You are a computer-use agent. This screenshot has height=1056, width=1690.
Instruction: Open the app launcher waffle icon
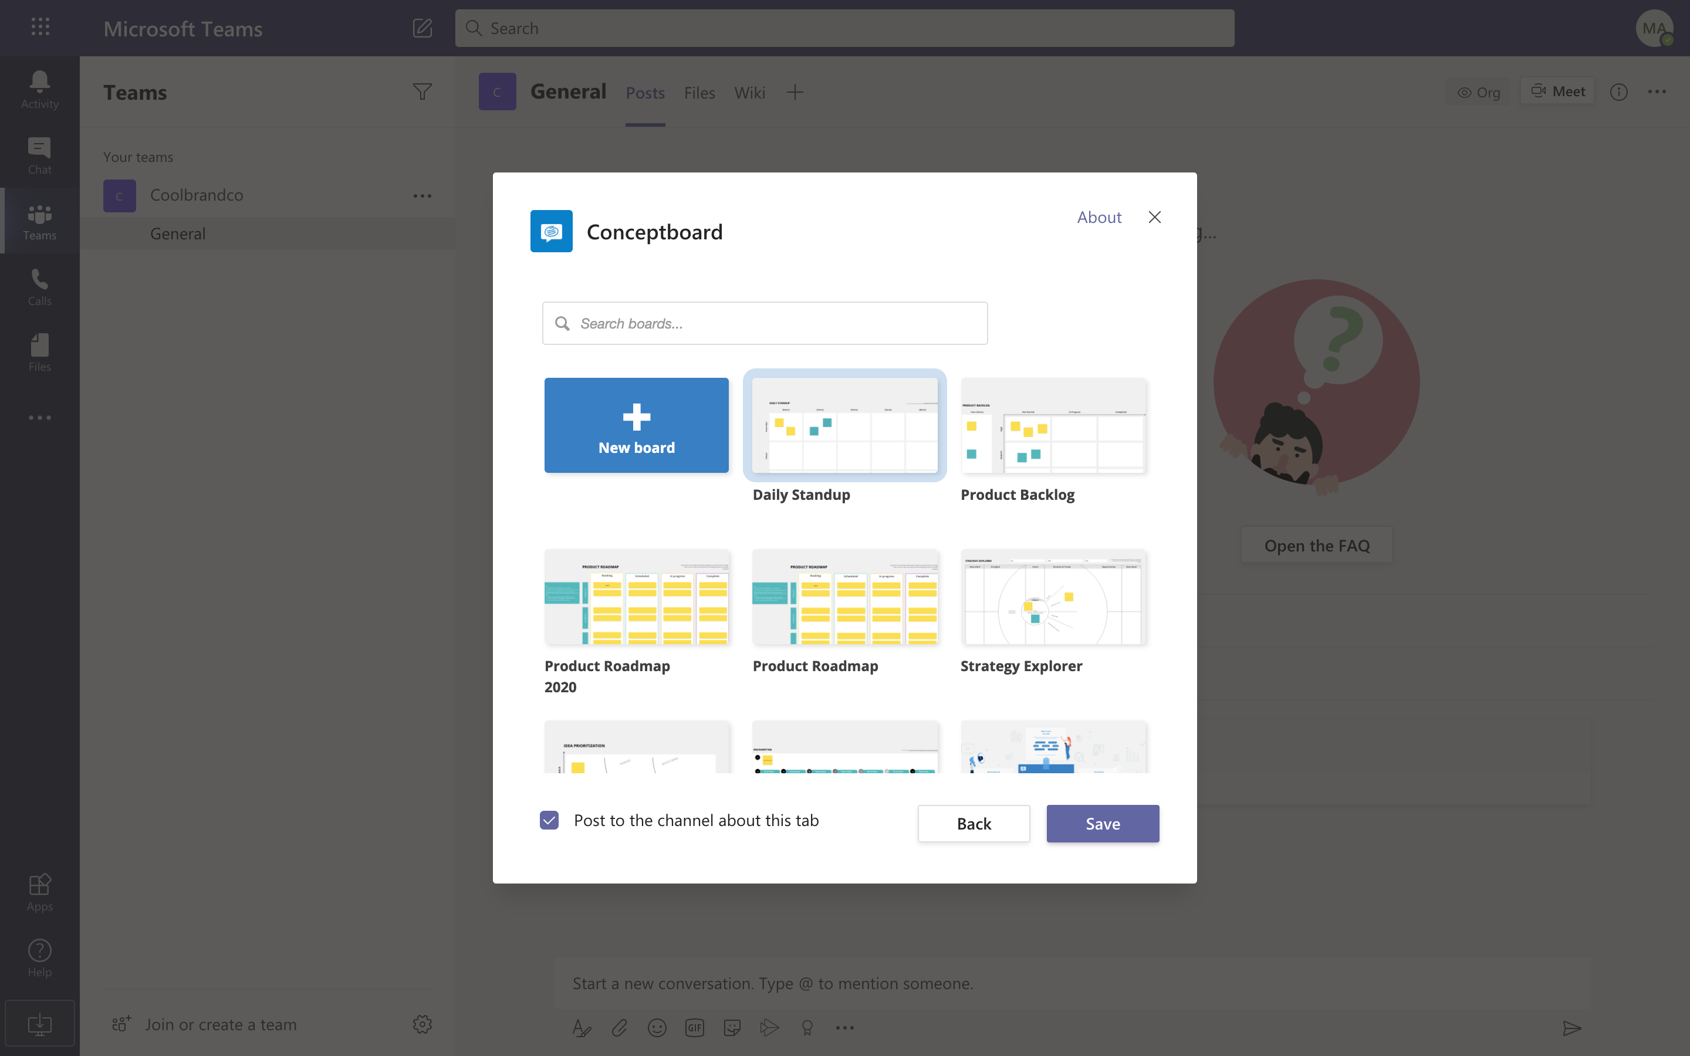pyautogui.click(x=40, y=27)
